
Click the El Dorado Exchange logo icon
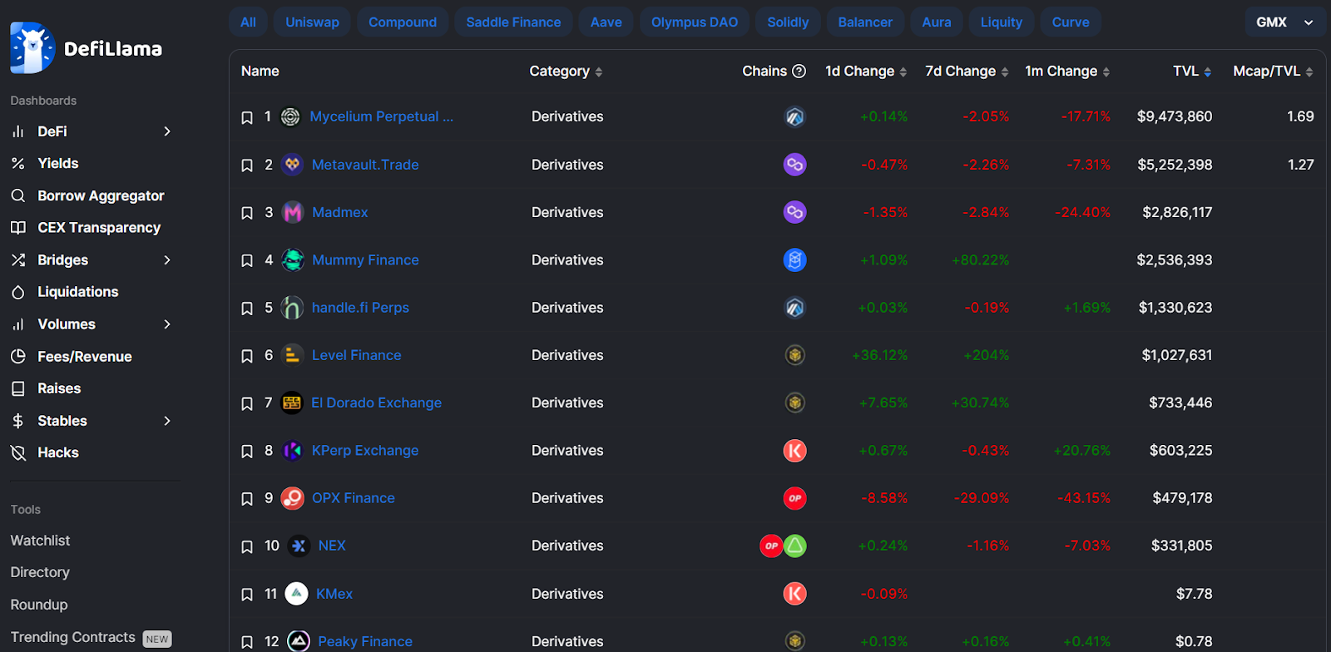292,403
